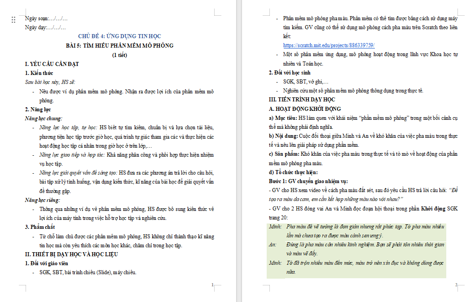The width and height of the screenshot is (475, 302).
Task: Click heading 'I. YÊU CẦU CẦN ĐẠT'
Action: click(52, 64)
